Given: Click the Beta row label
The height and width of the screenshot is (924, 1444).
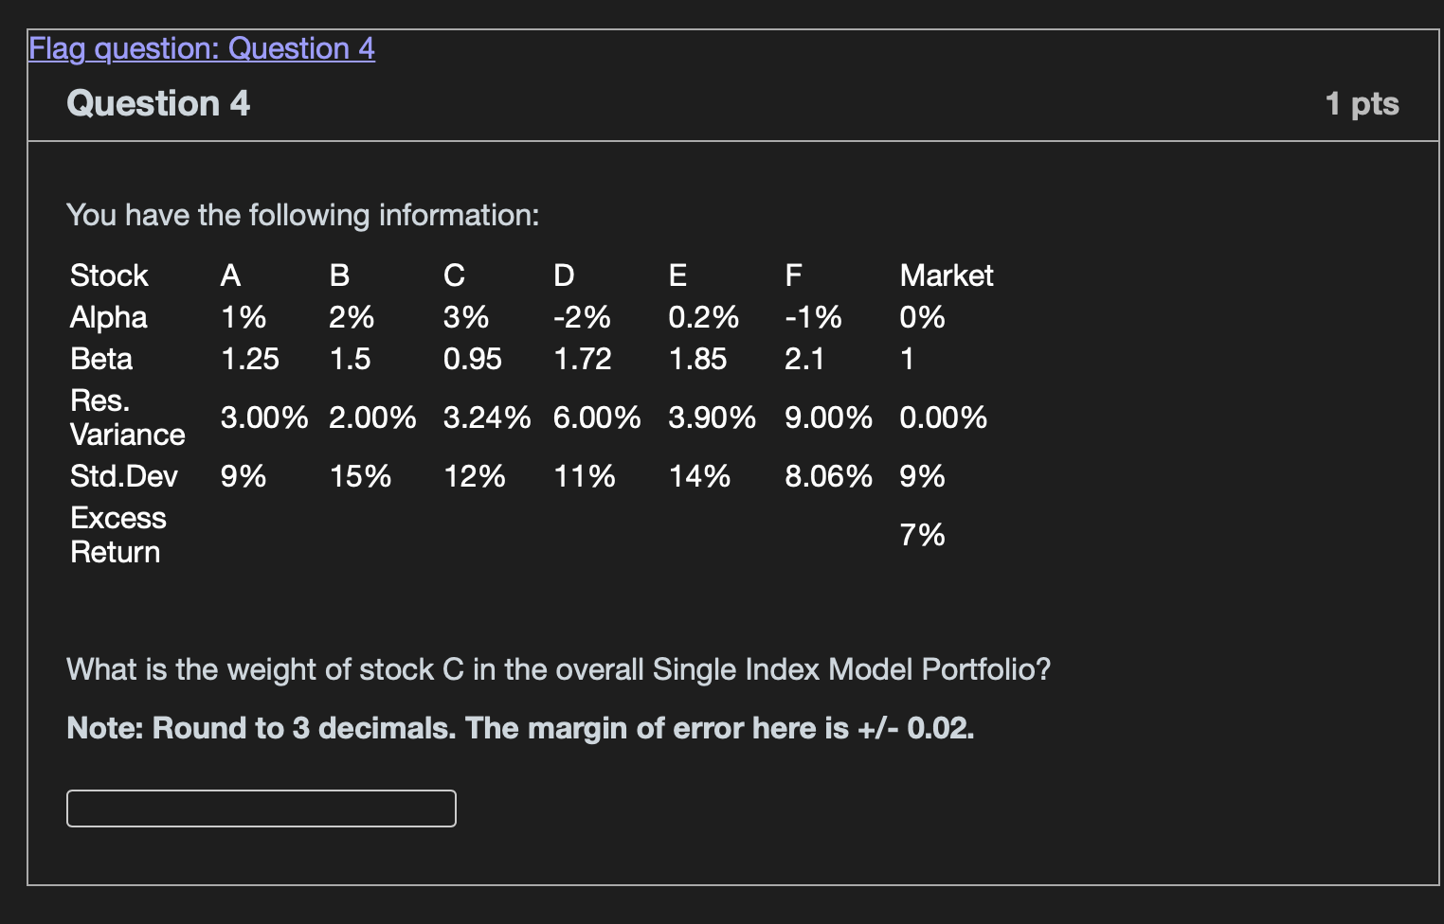Looking at the screenshot, I should (101, 359).
